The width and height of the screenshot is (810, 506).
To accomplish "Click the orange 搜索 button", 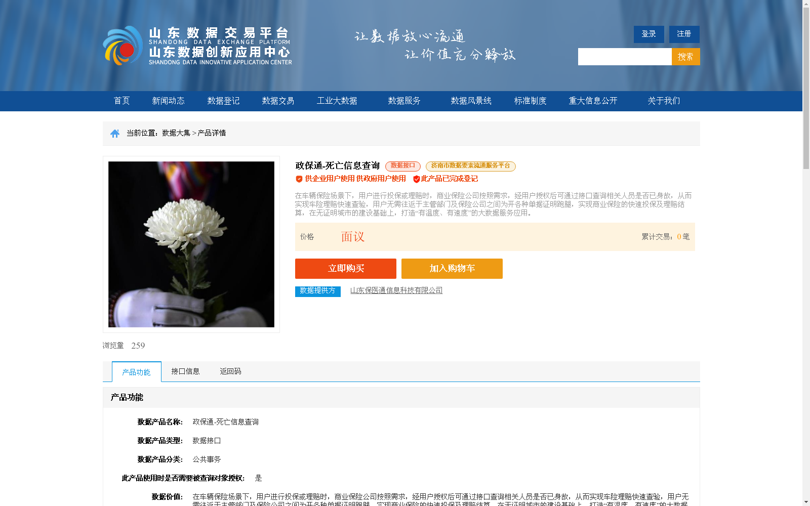I will click(x=686, y=57).
